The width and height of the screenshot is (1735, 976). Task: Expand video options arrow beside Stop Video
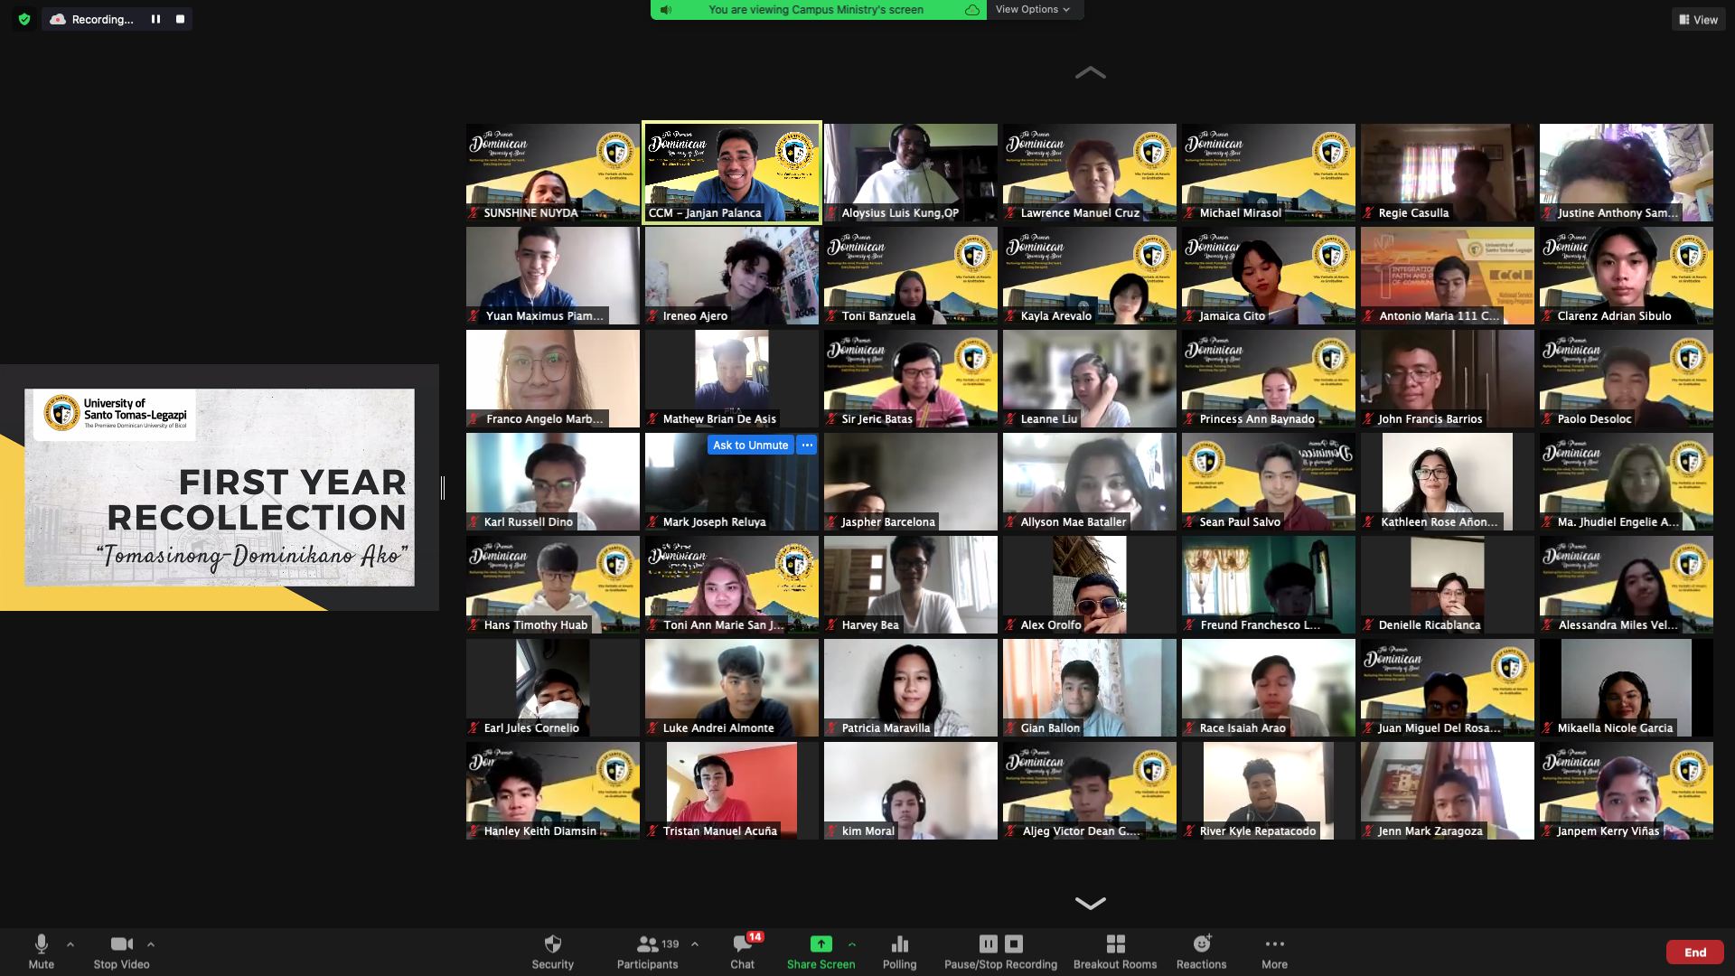(151, 944)
